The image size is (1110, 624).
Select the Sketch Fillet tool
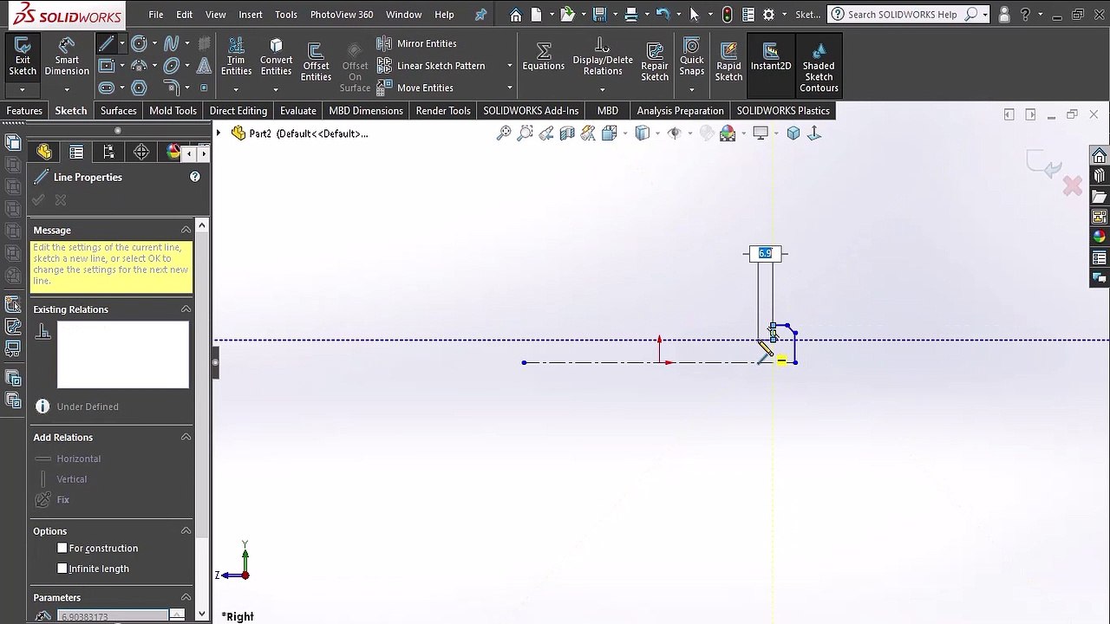click(x=171, y=88)
